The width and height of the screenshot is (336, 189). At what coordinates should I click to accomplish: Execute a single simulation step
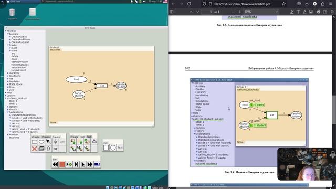tap(76, 164)
